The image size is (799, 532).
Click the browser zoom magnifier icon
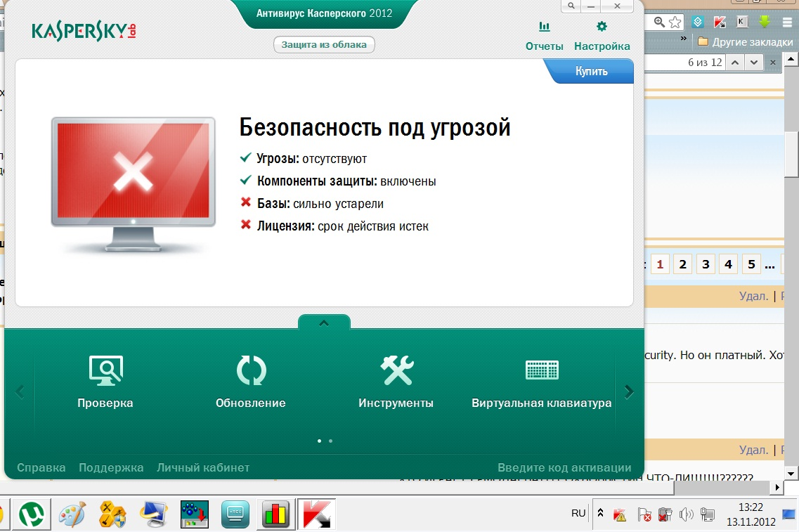click(659, 22)
